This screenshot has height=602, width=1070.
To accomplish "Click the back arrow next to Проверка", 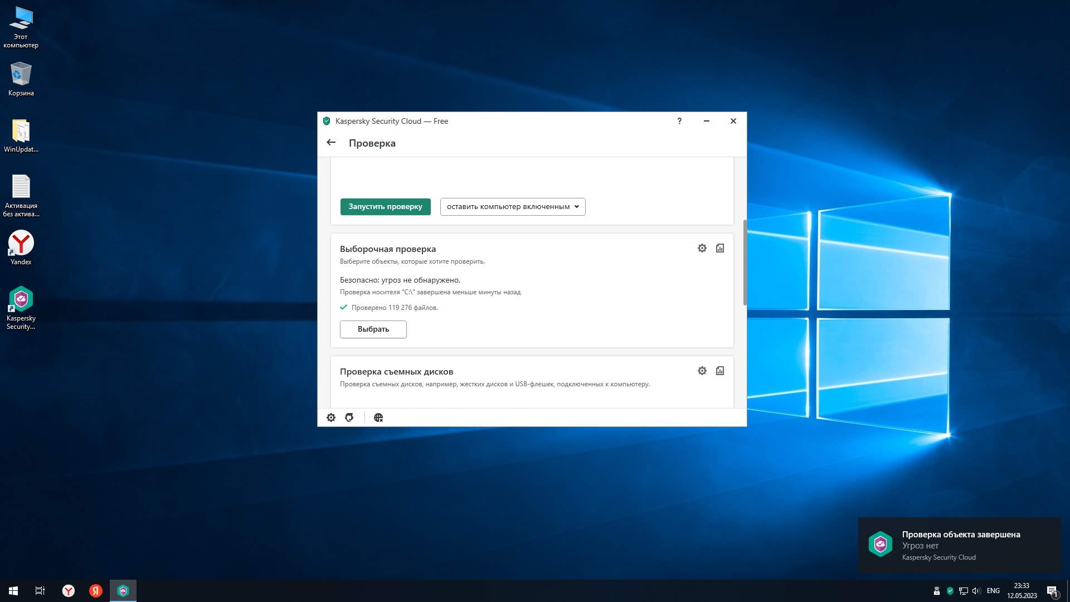I will click(331, 143).
